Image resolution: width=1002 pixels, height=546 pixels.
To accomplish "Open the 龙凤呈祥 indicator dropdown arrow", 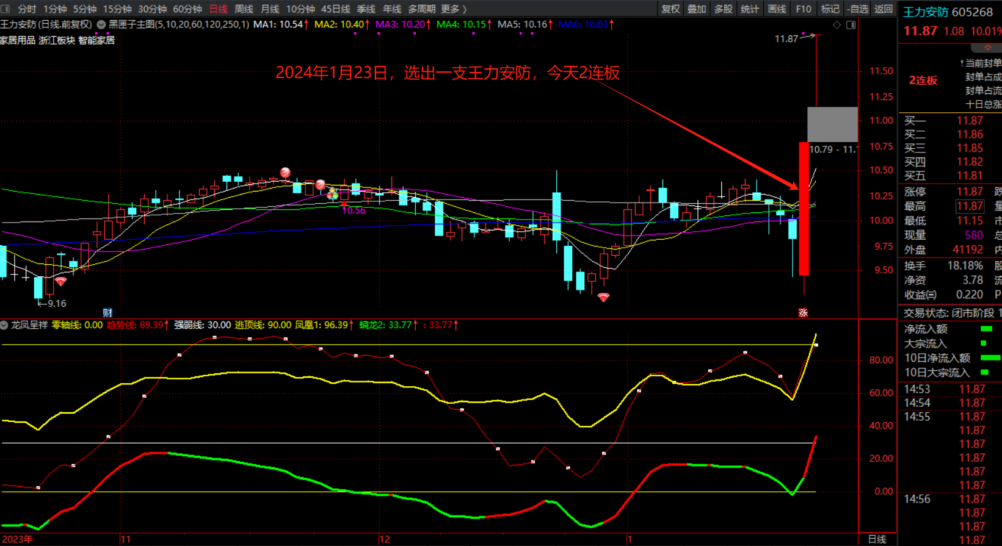I will click(4, 325).
